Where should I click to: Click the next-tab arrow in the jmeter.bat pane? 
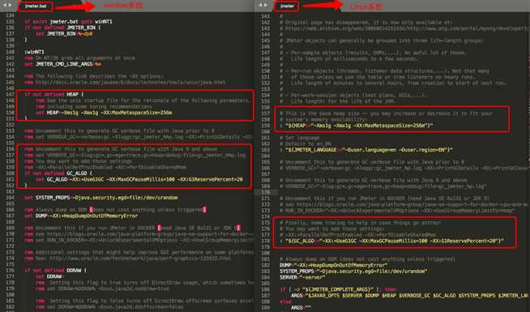[11, 5]
